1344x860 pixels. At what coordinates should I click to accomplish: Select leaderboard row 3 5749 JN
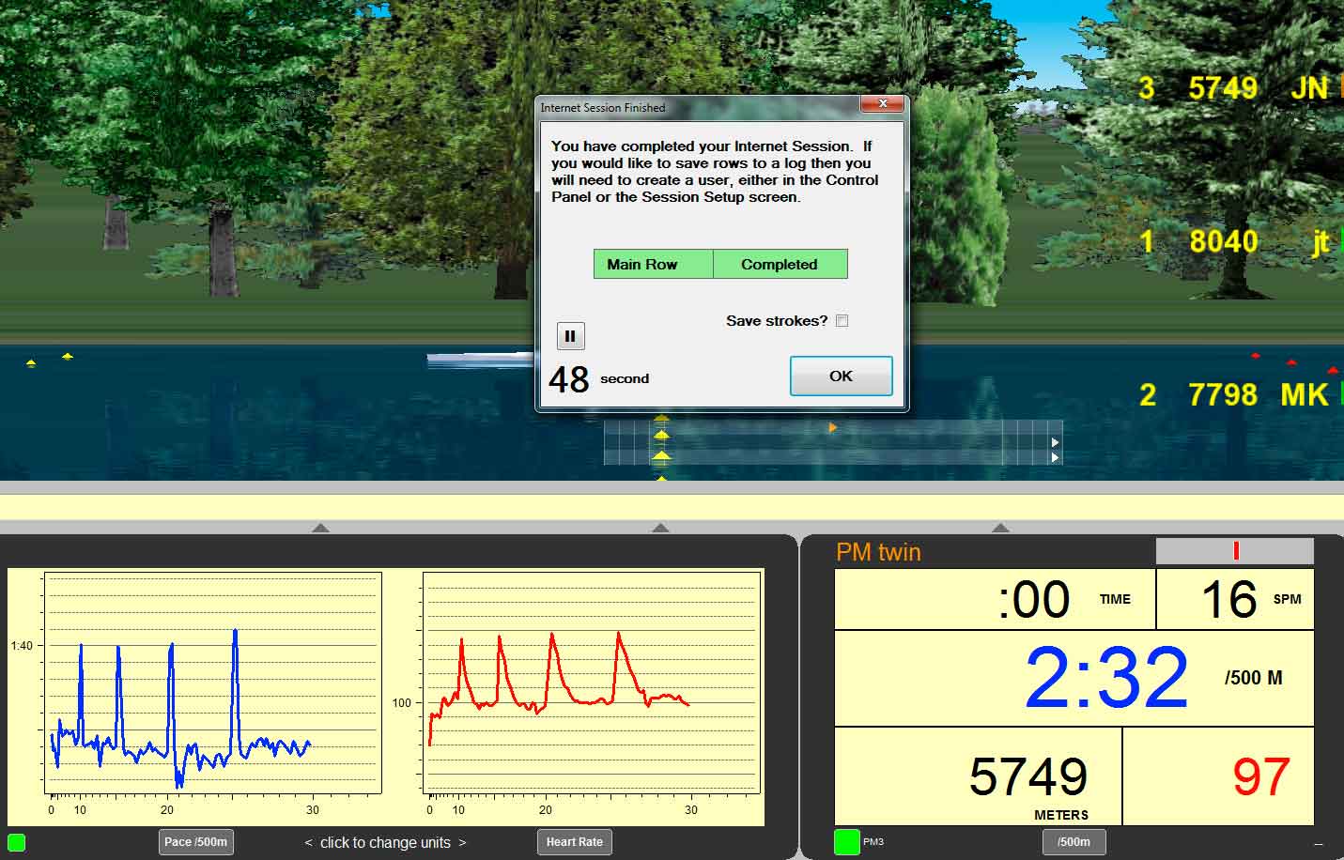pos(1241,88)
